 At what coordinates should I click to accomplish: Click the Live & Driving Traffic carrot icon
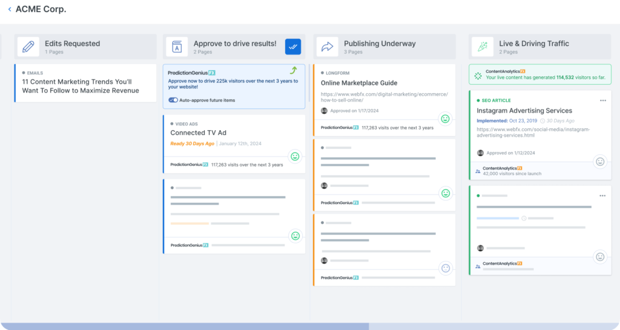coord(483,47)
